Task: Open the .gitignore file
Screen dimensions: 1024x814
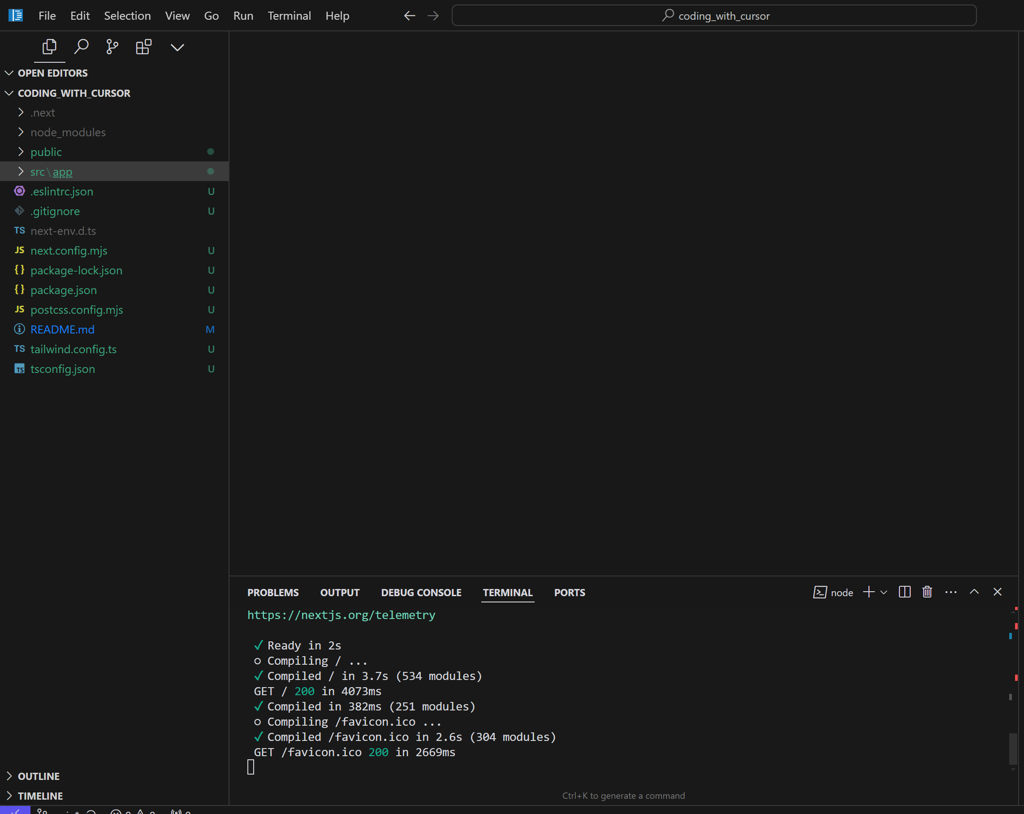Action: click(114, 211)
